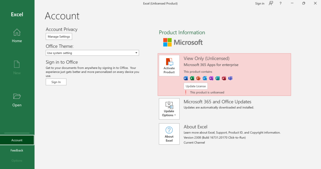321x169 pixels.
Task: Click 'This product is unlicensed' message
Action: [x=207, y=92]
